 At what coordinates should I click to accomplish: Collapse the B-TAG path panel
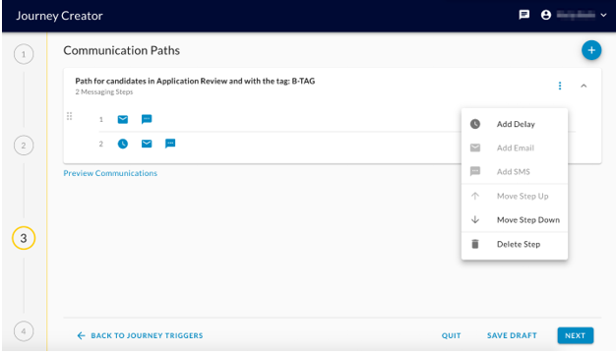point(584,86)
